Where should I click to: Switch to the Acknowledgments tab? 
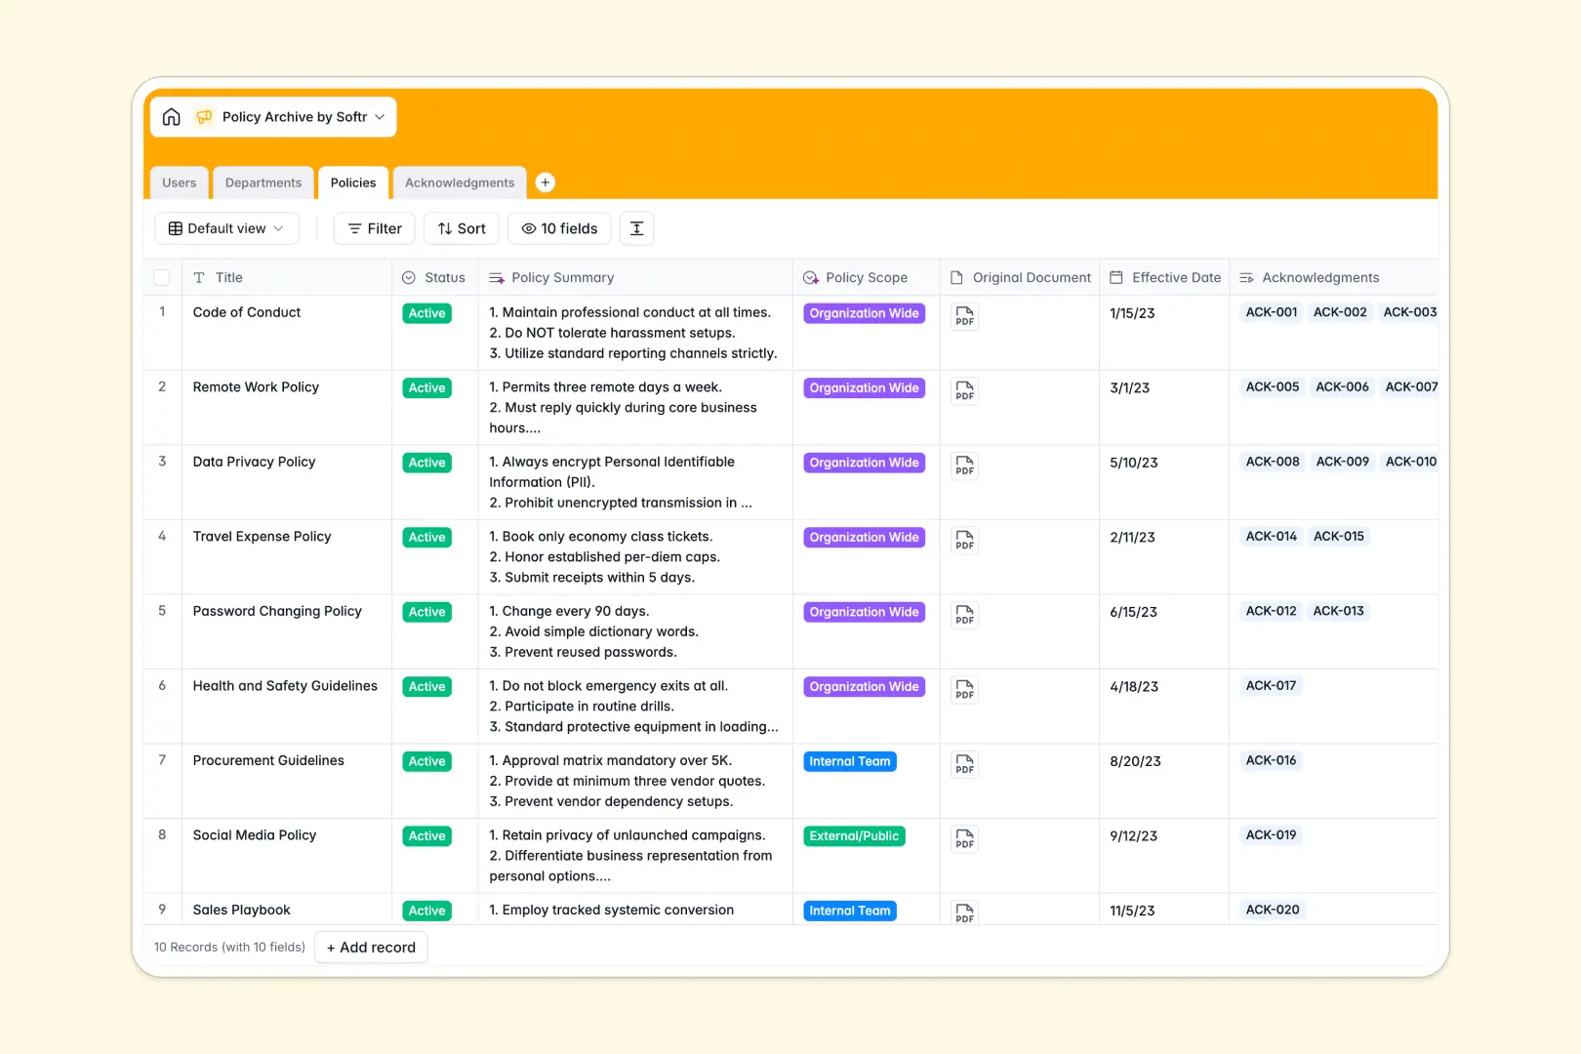[x=459, y=182]
